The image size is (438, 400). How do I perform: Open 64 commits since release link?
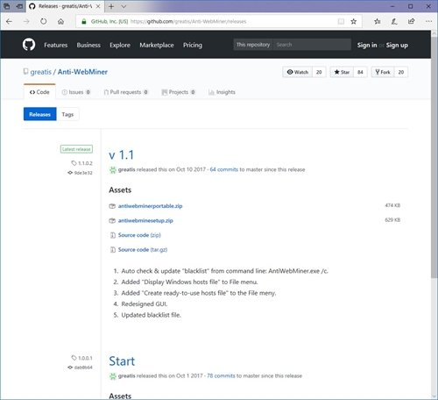[x=224, y=169]
